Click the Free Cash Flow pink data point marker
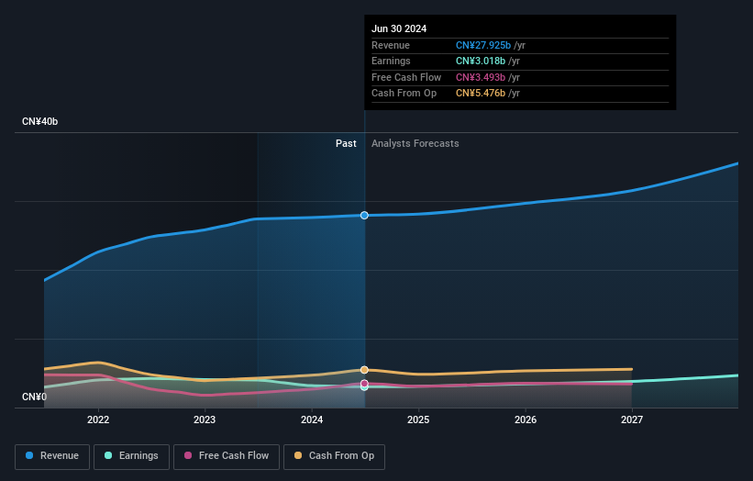 [364, 384]
